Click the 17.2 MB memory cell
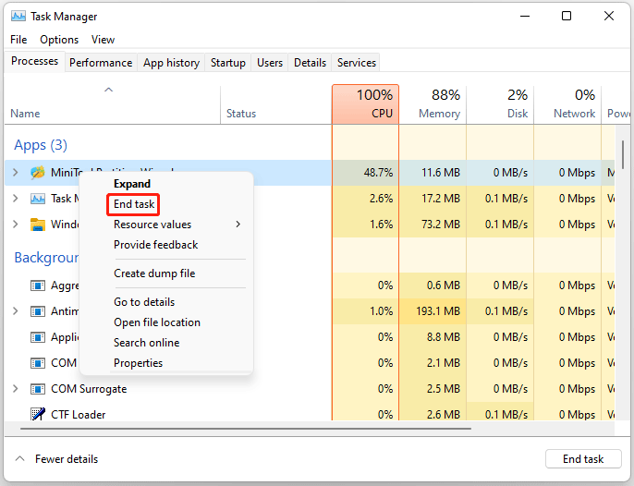Viewport: 634px width, 486px height. 433,199
